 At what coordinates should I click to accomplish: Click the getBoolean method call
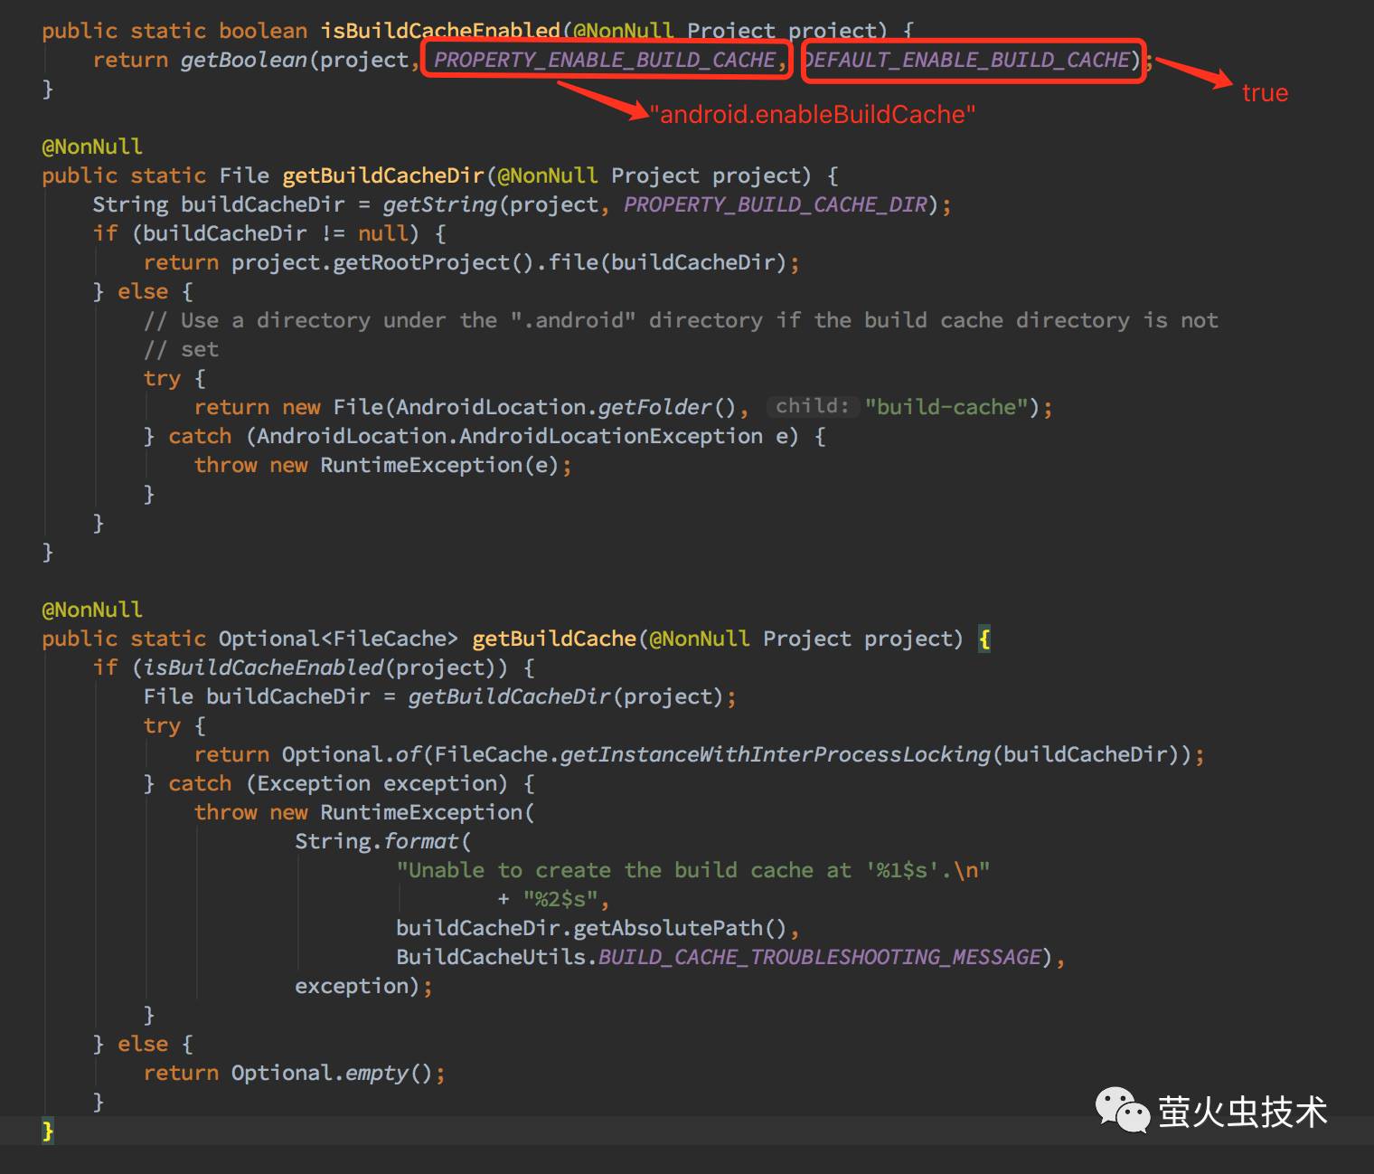point(244,60)
